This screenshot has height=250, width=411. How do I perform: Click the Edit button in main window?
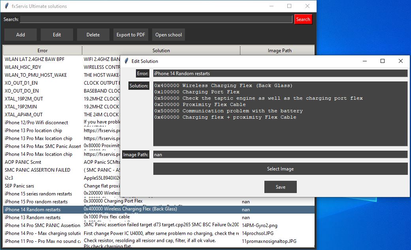click(x=57, y=35)
